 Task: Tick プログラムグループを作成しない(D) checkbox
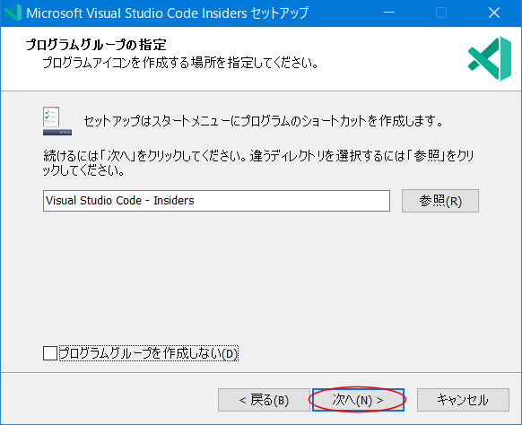click(50, 353)
